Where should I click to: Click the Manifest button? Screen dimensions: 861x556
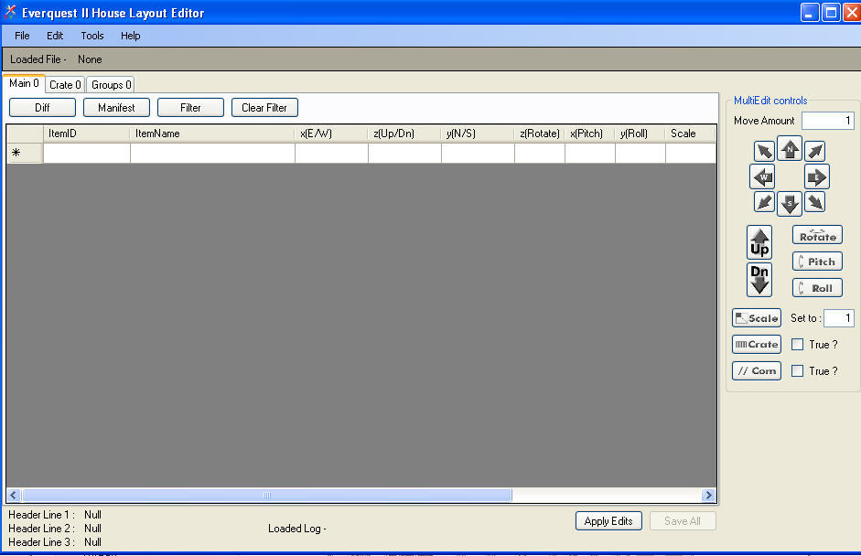(x=116, y=108)
